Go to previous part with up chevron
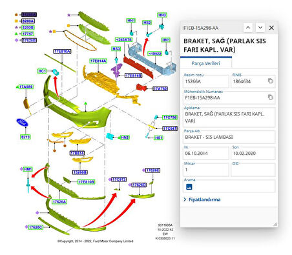This screenshot has height=255, width=292. point(248,28)
